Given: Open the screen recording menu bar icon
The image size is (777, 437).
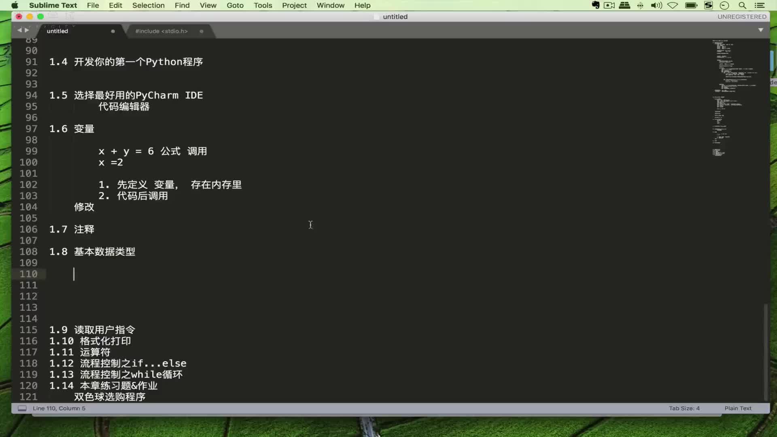Looking at the screenshot, I should pos(609,5).
